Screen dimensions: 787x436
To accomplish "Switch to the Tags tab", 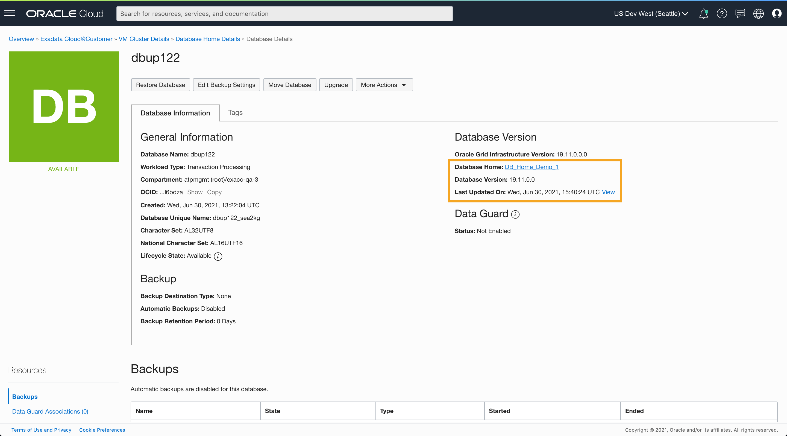I will [x=235, y=112].
